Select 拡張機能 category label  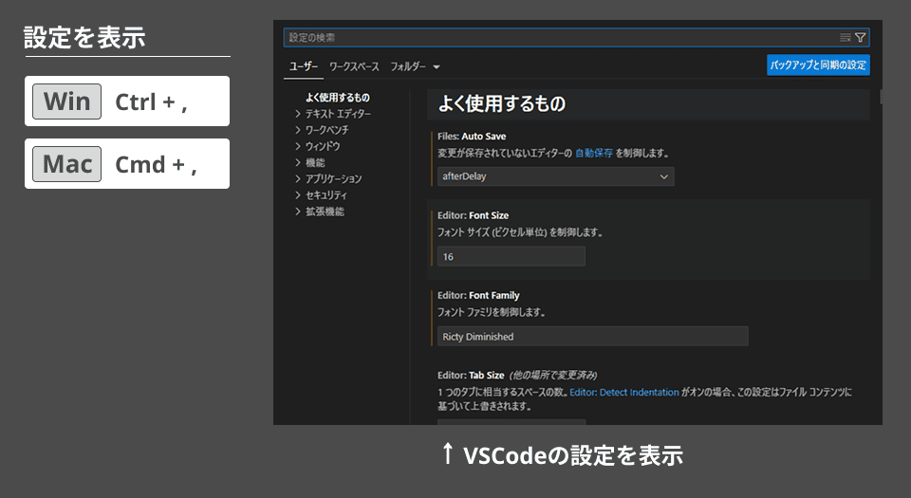(x=325, y=212)
